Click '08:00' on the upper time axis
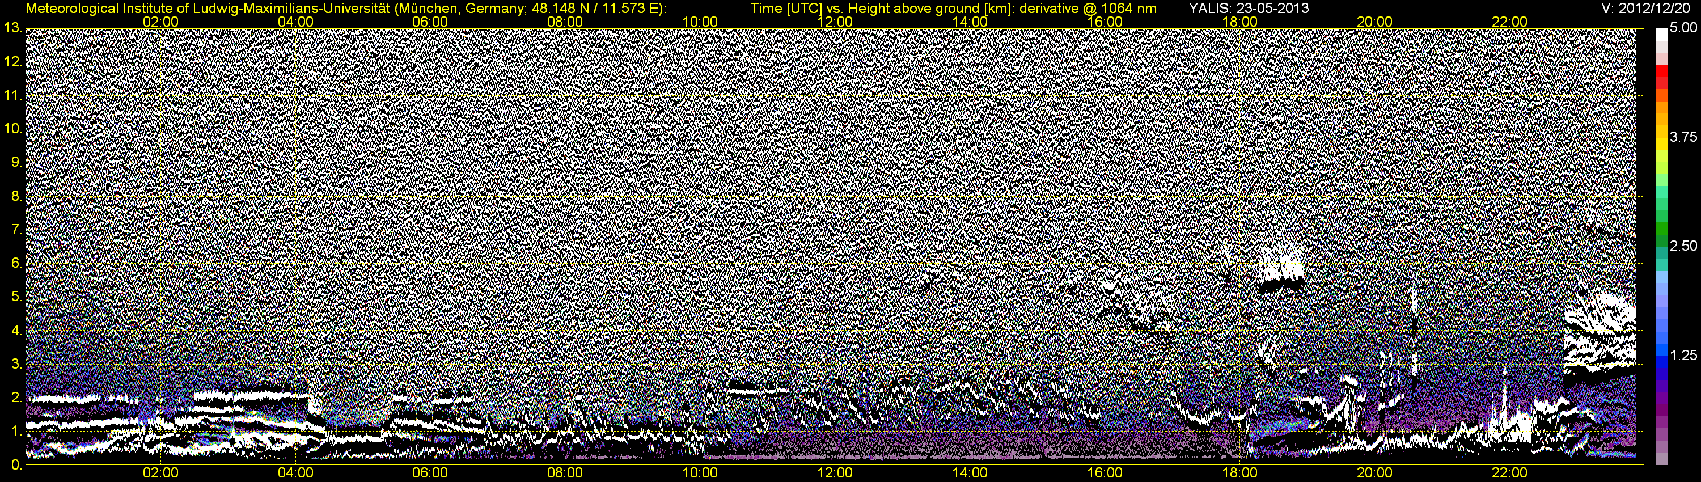The width and height of the screenshot is (1701, 482). 566,22
